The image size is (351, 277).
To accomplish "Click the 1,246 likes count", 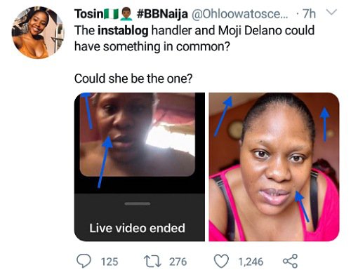I will [x=251, y=262].
